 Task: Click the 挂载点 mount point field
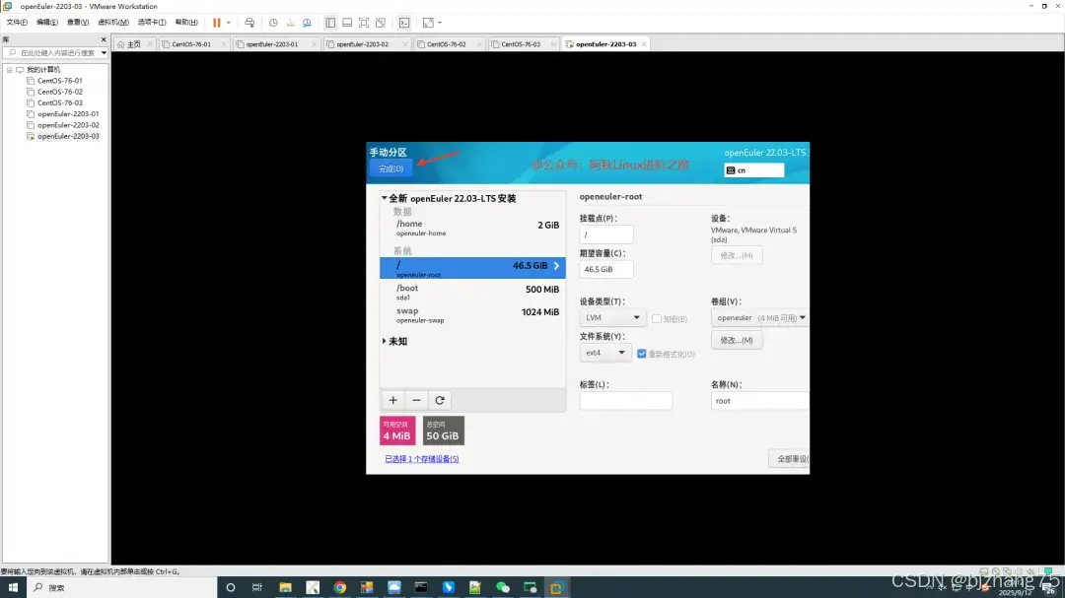point(605,234)
